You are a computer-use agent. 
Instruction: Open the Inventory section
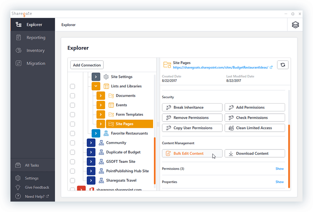point(33,50)
